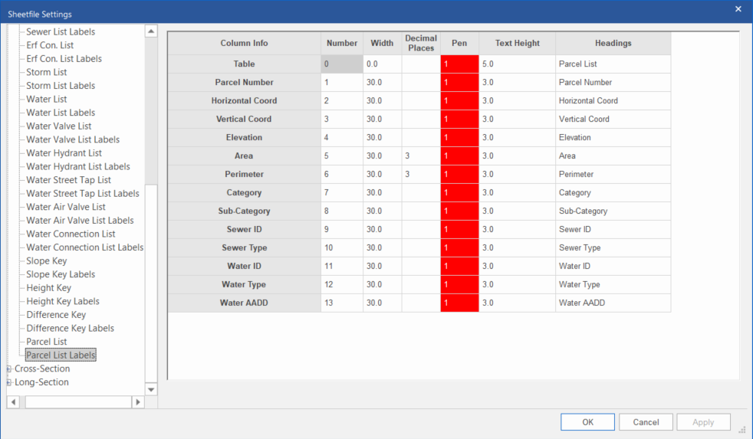Select Slope Key Labels in tree

[61, 274]
